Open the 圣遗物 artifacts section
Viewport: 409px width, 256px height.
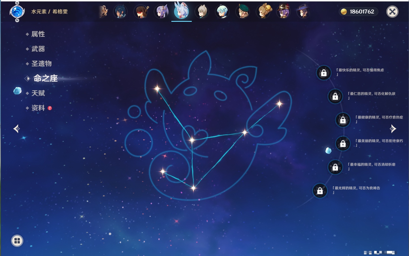point(41,64)
